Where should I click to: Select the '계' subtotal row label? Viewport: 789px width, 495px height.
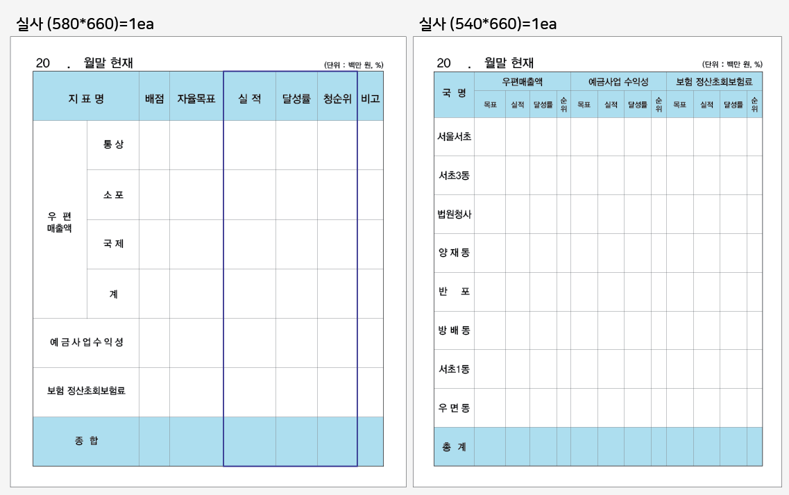click(114, 294)
